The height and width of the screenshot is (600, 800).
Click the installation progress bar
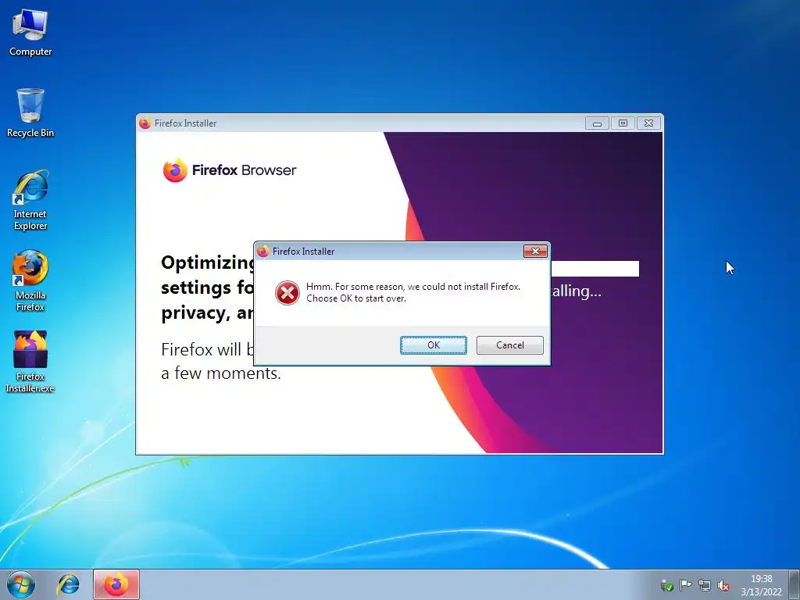coord(595,269)
